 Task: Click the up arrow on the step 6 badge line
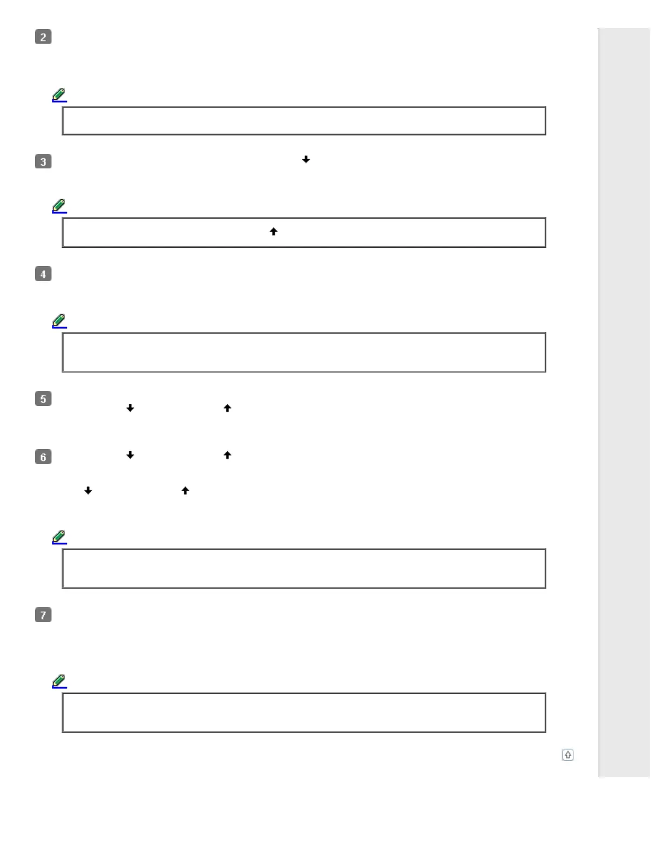click(227, 456)
